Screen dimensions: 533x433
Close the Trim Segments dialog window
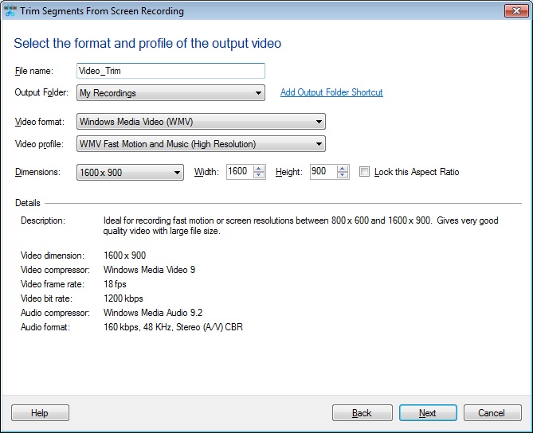[x=514, y=11]
